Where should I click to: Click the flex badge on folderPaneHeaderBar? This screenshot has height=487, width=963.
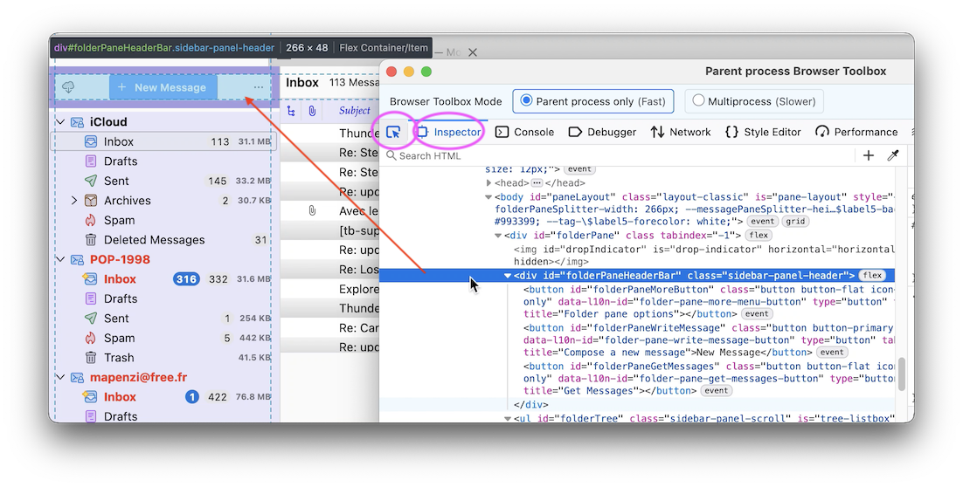coord(872,276)
